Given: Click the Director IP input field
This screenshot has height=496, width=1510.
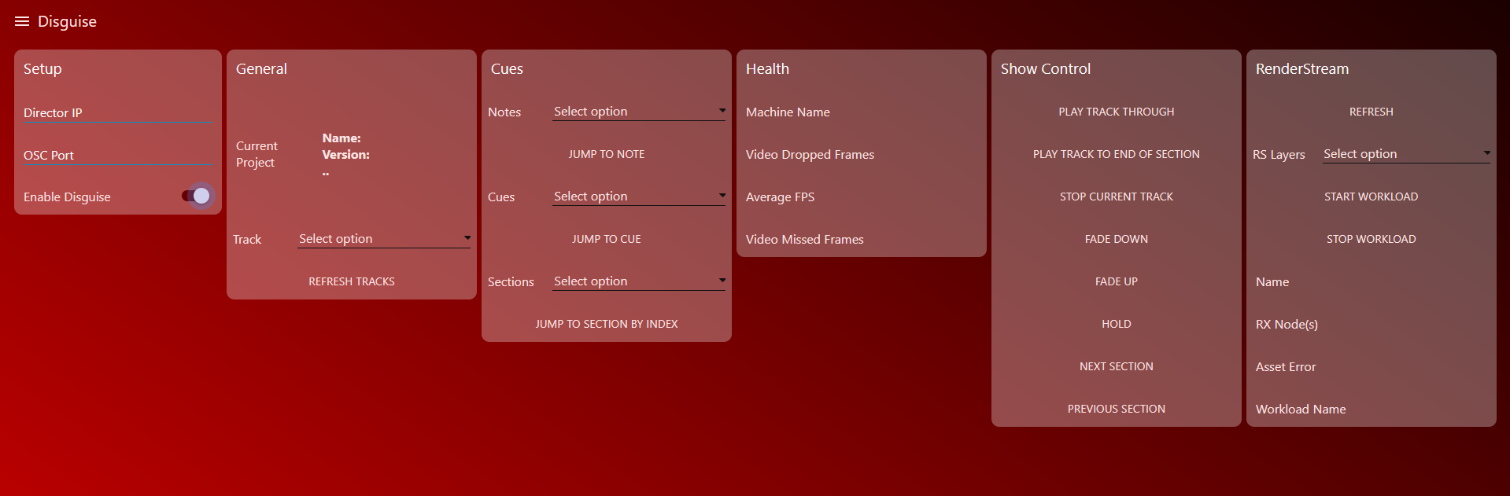Looking at the screenshot, I should [x=118, y=112].
